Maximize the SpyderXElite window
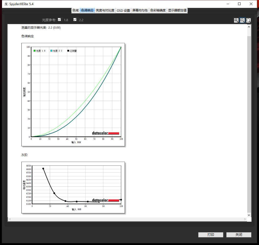Viewport: 259px width, 245px height. 239,4
